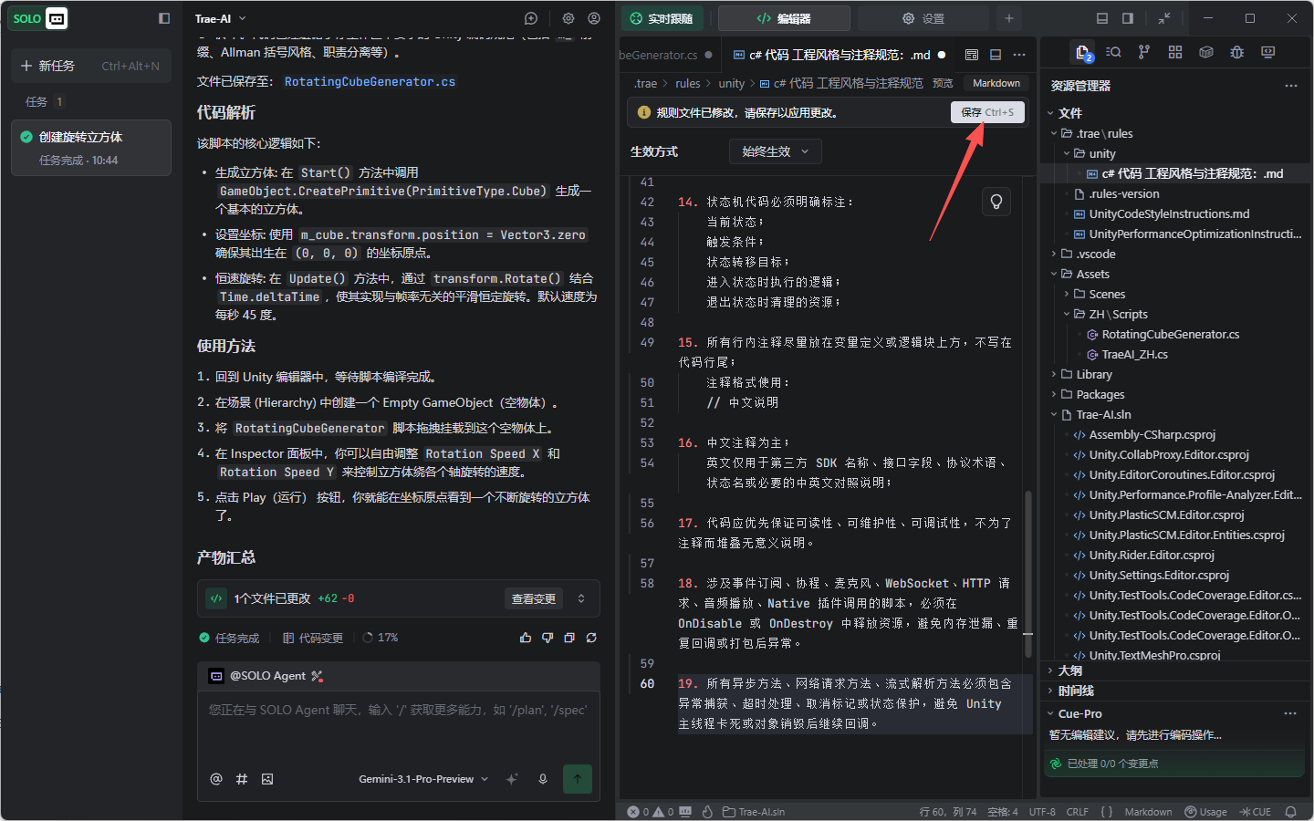Copy the response with the copy icon
Image resolution: width=1314 pixels, height=821 pixels.
[x=569, y=638]
